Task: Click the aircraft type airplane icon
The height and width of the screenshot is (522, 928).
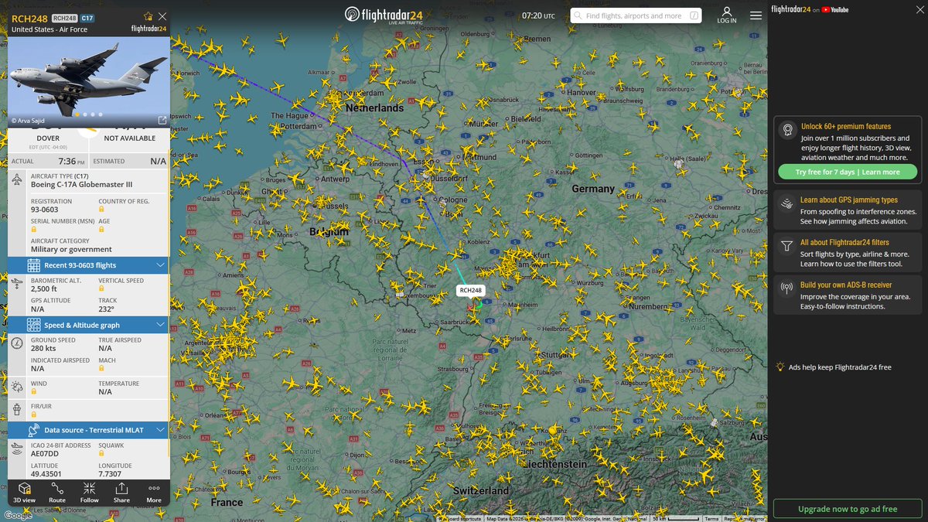Action: (x=18, y=179)
